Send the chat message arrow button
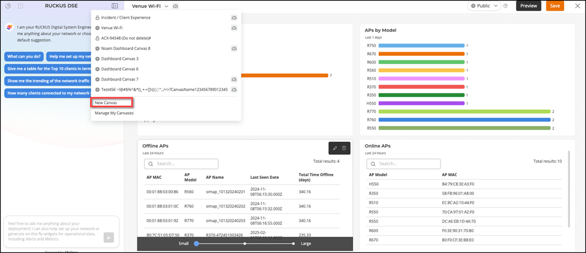This screenshot has height=253, width=586. tap(109, 237)
